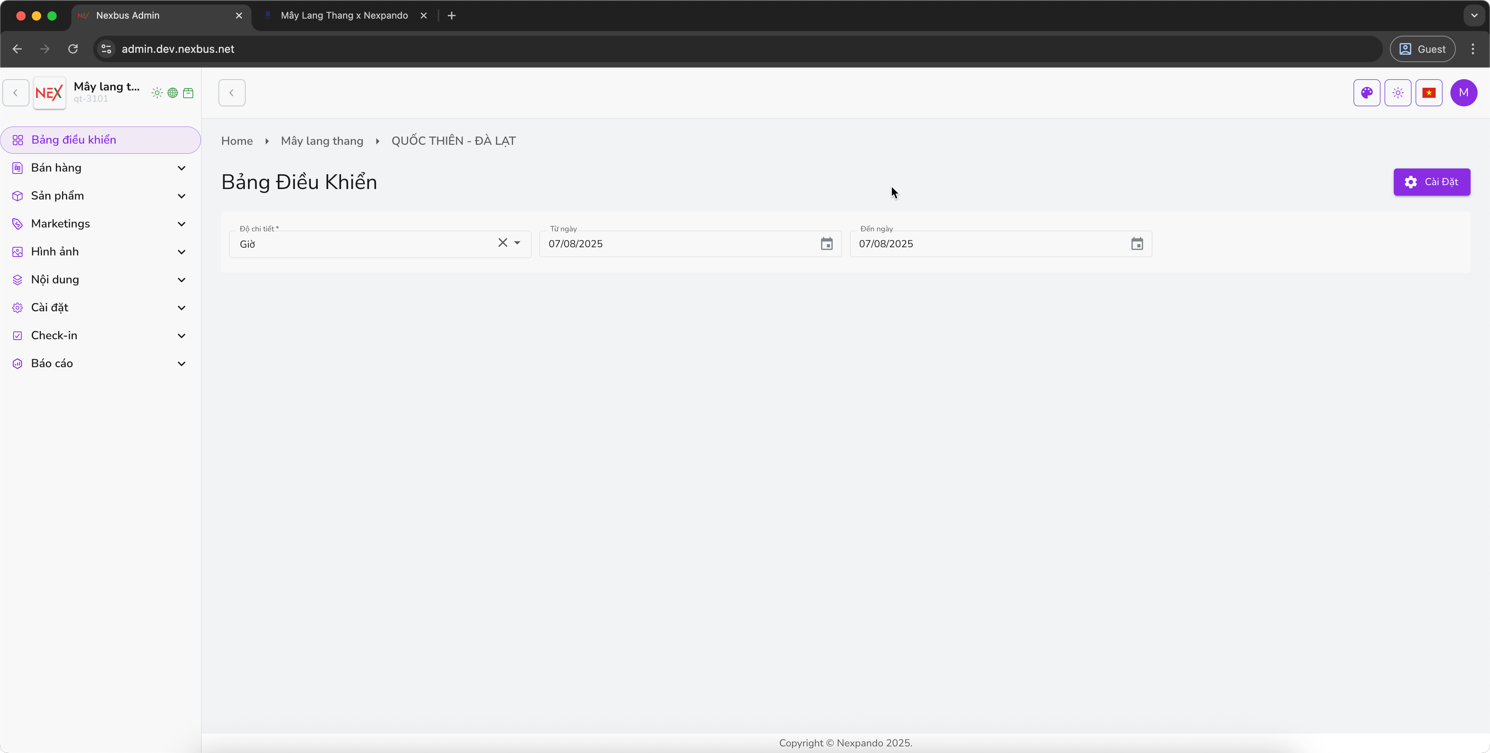This screenshot has width=1490, height=753.
Task: Collapse sidebar with the header chevron button
Action: pyautogui.click(x=232, y=93)
